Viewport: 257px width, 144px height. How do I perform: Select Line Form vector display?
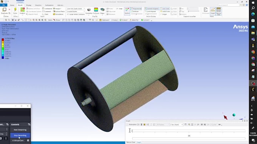(x=165, y=9)
